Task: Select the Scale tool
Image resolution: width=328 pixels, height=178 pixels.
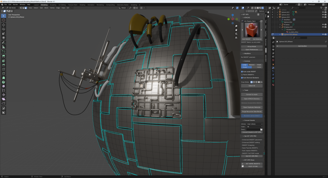Action: click(x=4, y=33)
